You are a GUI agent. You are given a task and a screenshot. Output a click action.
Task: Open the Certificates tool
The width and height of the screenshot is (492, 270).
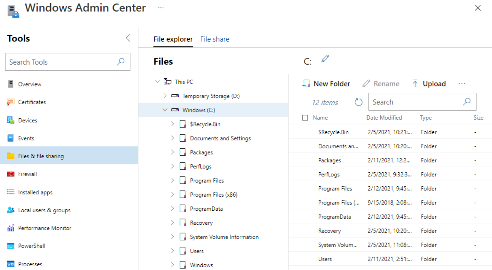32,102
